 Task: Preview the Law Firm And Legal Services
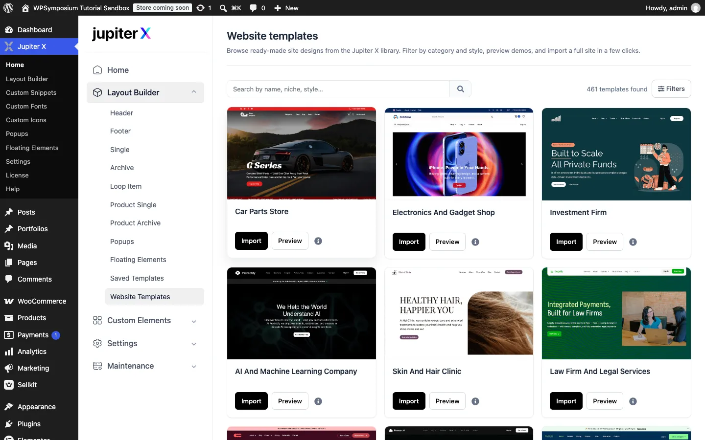coord(605,401)
